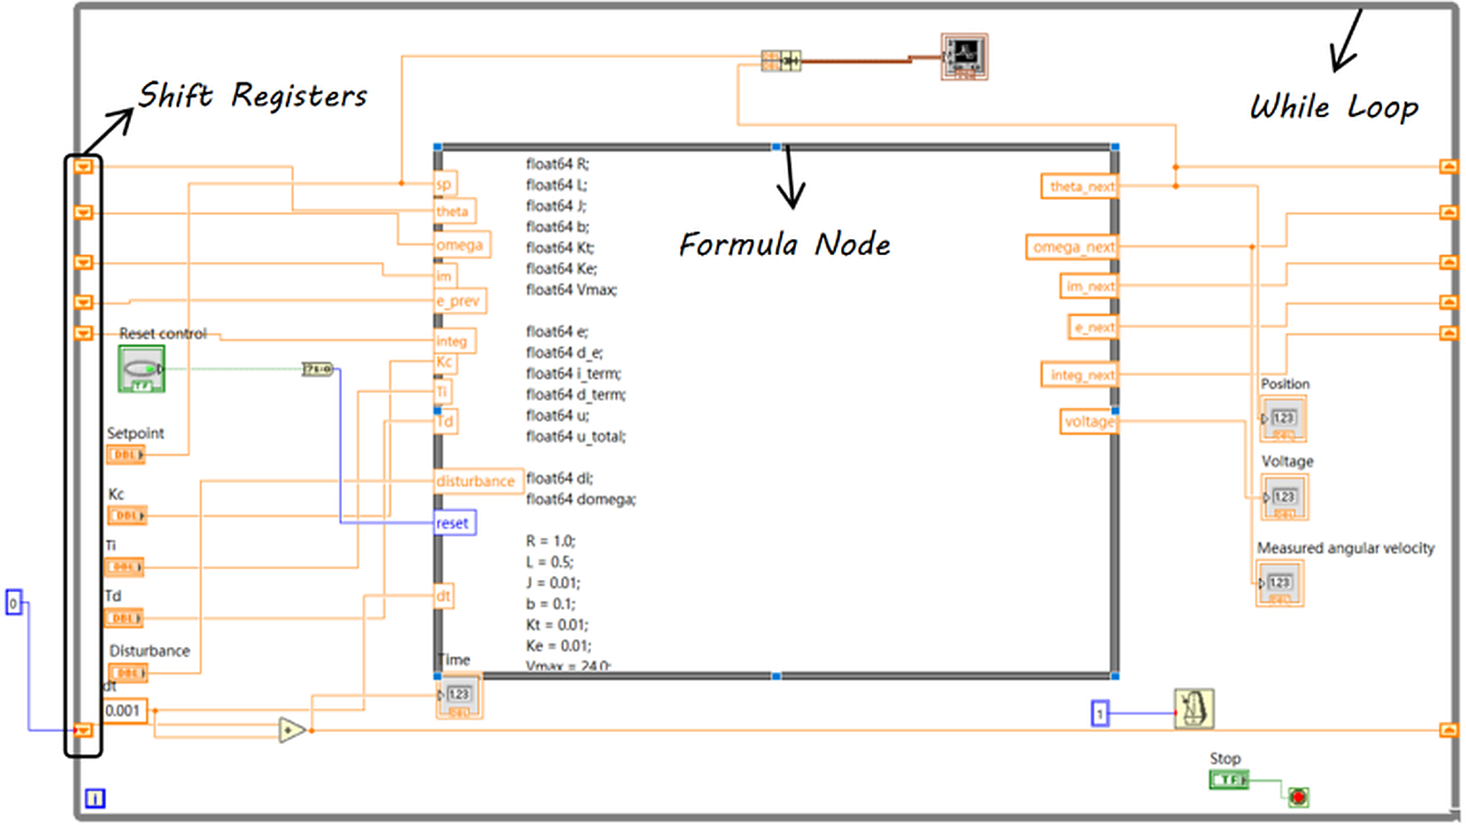This screenshot has width=1466, height=825.
Task: Select the Add function triangle node
Action: (x=291, y=731)
